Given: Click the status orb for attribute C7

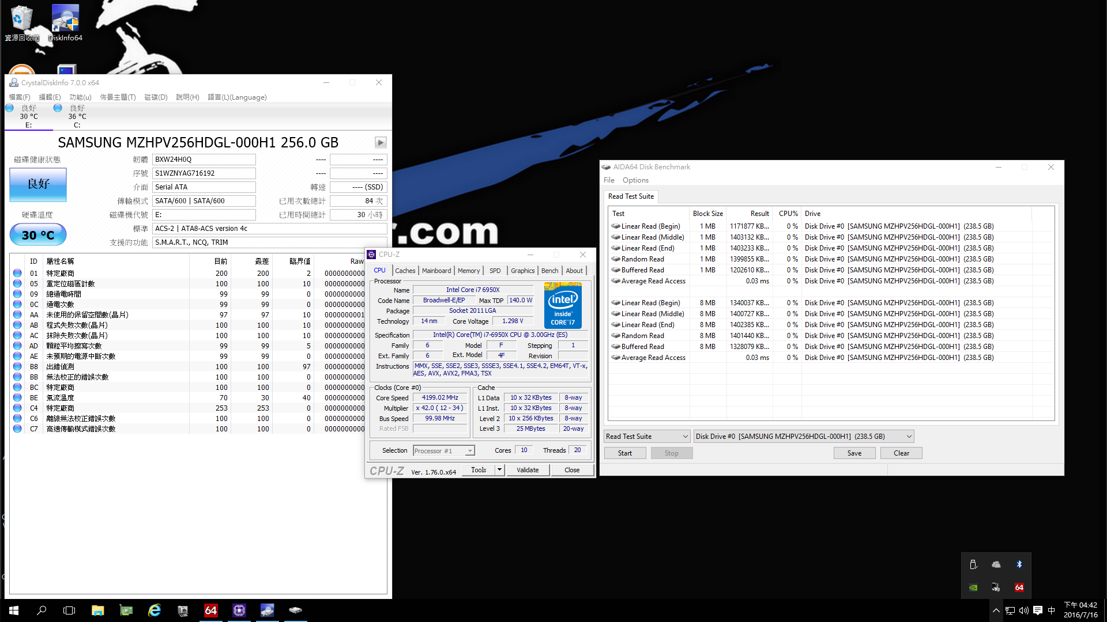Looking at the screenshot, I should (17, 428).
